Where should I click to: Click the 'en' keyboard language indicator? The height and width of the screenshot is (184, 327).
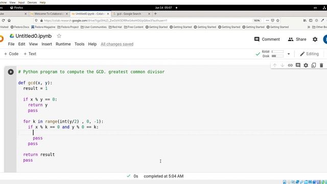click(315, 8)
